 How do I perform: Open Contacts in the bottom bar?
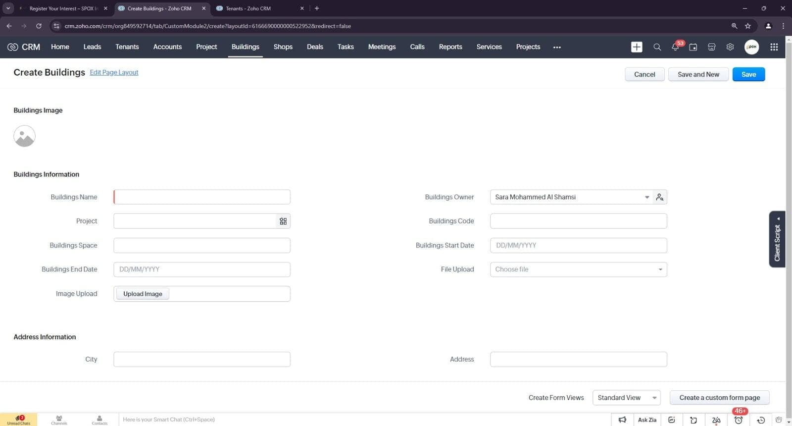(99, 420)
